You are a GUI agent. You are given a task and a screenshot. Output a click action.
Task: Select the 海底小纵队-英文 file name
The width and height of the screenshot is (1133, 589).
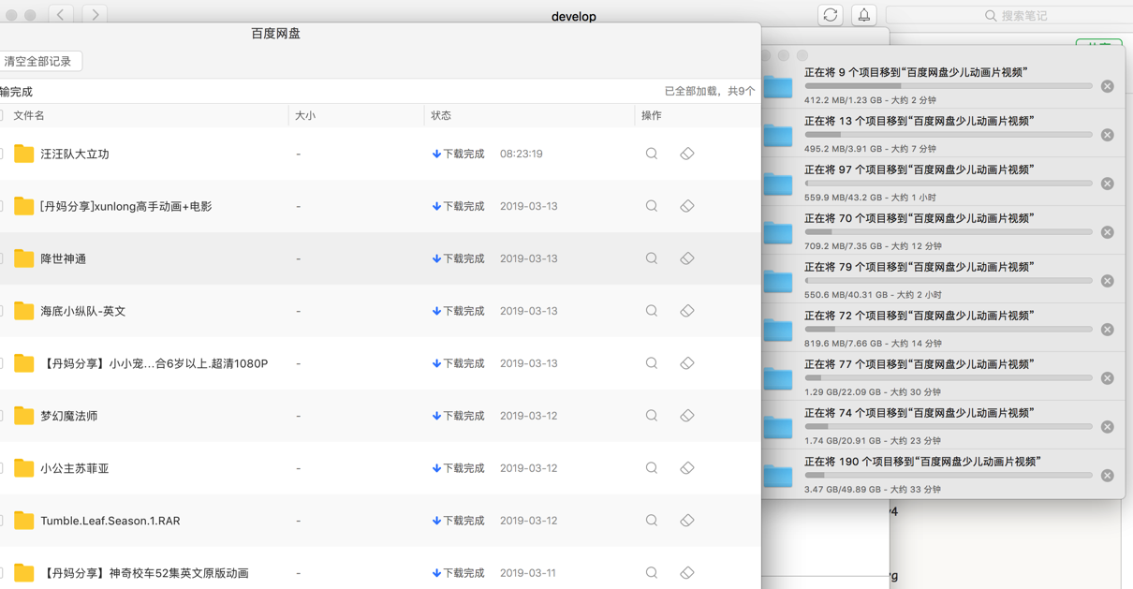(x=83, y=311)
